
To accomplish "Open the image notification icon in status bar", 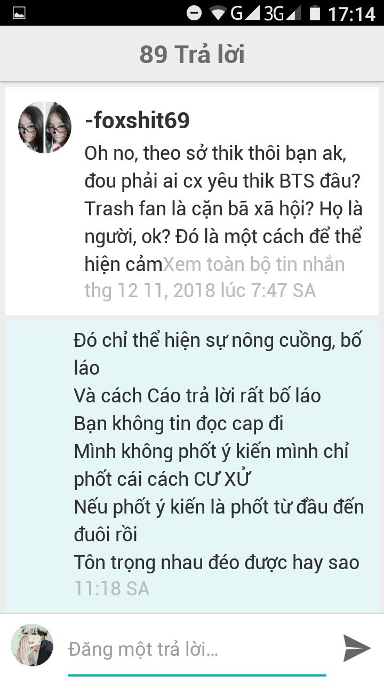I will 19,13.
